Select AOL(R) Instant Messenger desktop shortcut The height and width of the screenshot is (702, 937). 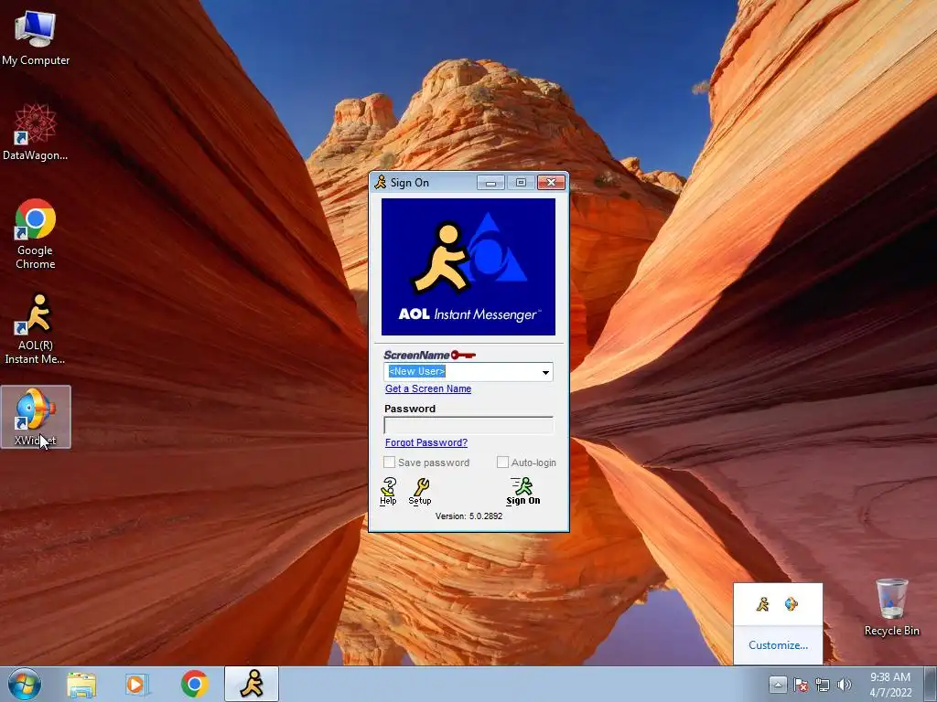[x=36, y=328]
